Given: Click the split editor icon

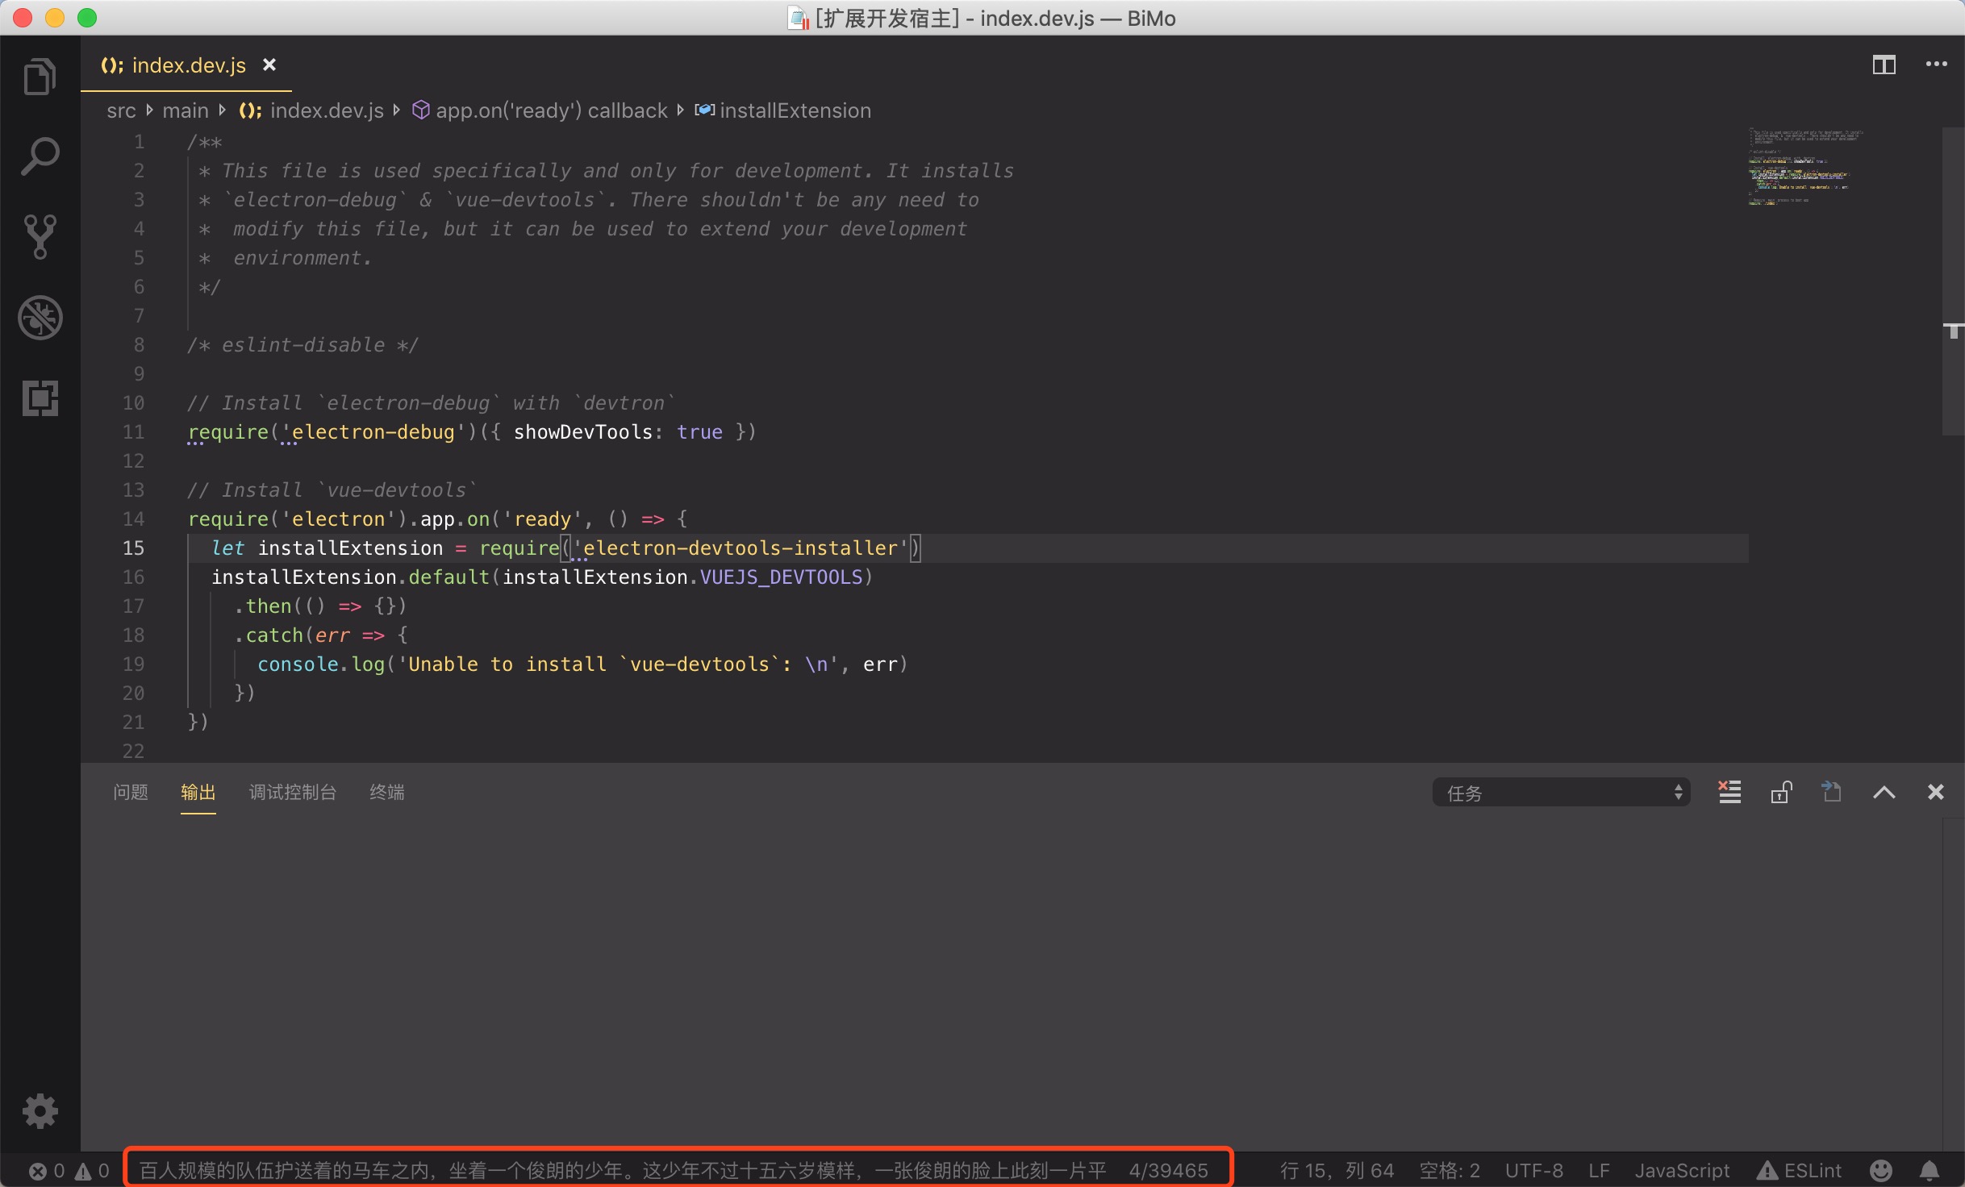Looking at the screenshot, I should (1884, 65).
